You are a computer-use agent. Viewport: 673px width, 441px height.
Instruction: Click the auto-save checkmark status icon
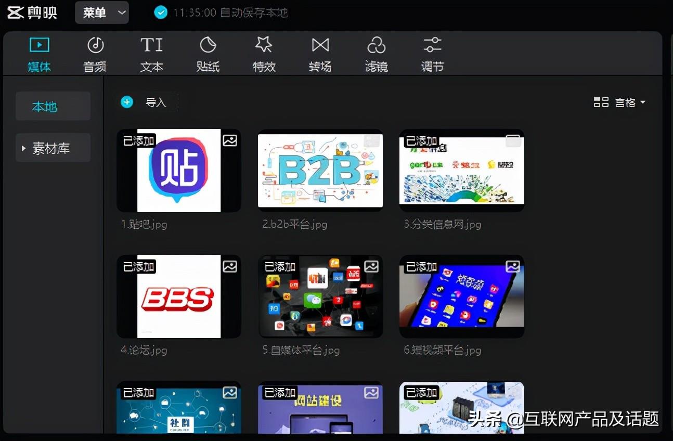[x=161, y=12]
